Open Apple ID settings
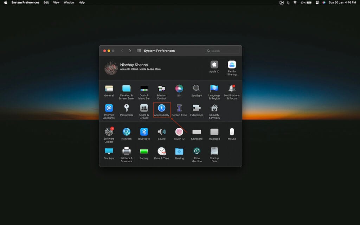Image resolution: width=360 pixels, height=225 pixels. (x=214, y=67)
